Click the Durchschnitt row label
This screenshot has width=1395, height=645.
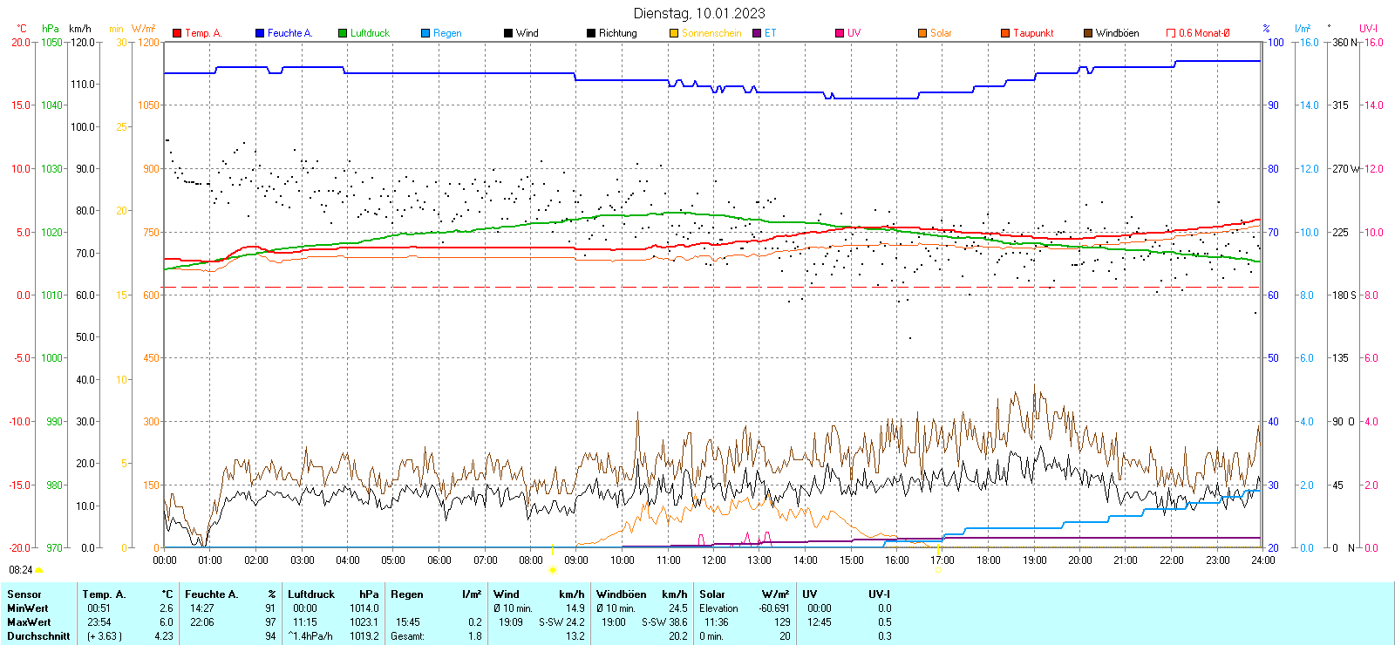tap(38, 636)
